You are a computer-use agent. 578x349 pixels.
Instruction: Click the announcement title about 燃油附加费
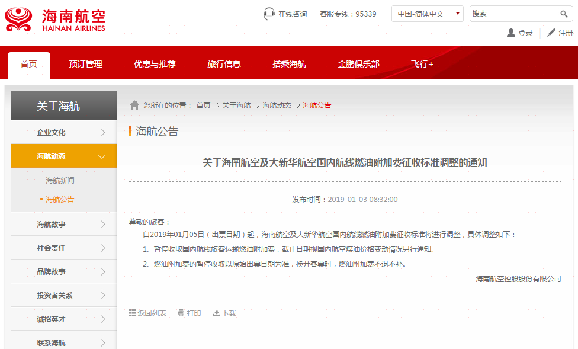click(x=345, y=162)
